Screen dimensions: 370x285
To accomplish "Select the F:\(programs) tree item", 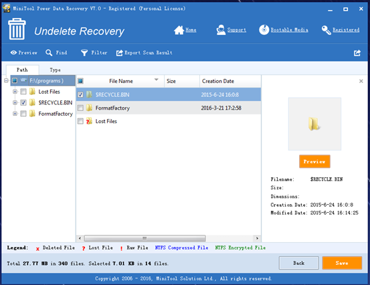I will [46, 81].
